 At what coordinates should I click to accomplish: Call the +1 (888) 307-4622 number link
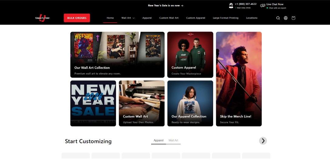click(x=246, y=4)
